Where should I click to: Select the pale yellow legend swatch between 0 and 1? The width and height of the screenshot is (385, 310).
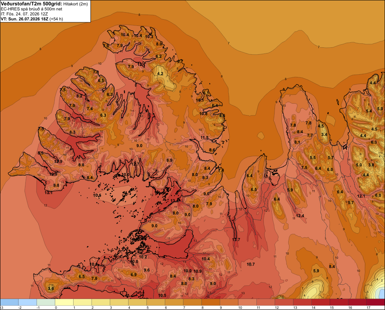[x=64, y=302]
